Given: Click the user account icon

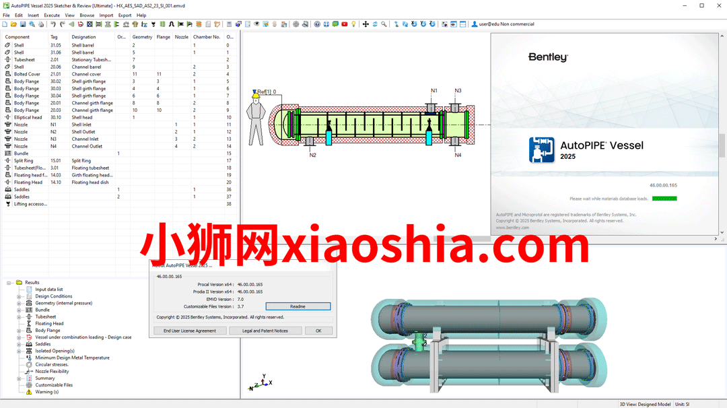Looking at the screenshot, I should [475, 24].
